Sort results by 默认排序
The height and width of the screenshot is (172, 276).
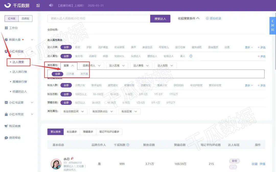55,132
